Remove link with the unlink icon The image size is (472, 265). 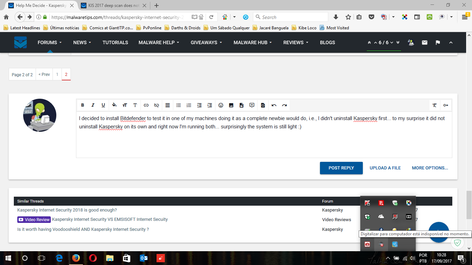[157, 105]
